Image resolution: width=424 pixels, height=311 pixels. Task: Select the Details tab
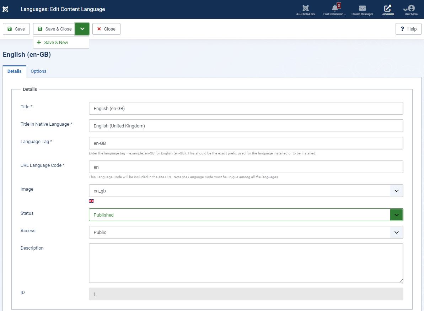[15, 71]
